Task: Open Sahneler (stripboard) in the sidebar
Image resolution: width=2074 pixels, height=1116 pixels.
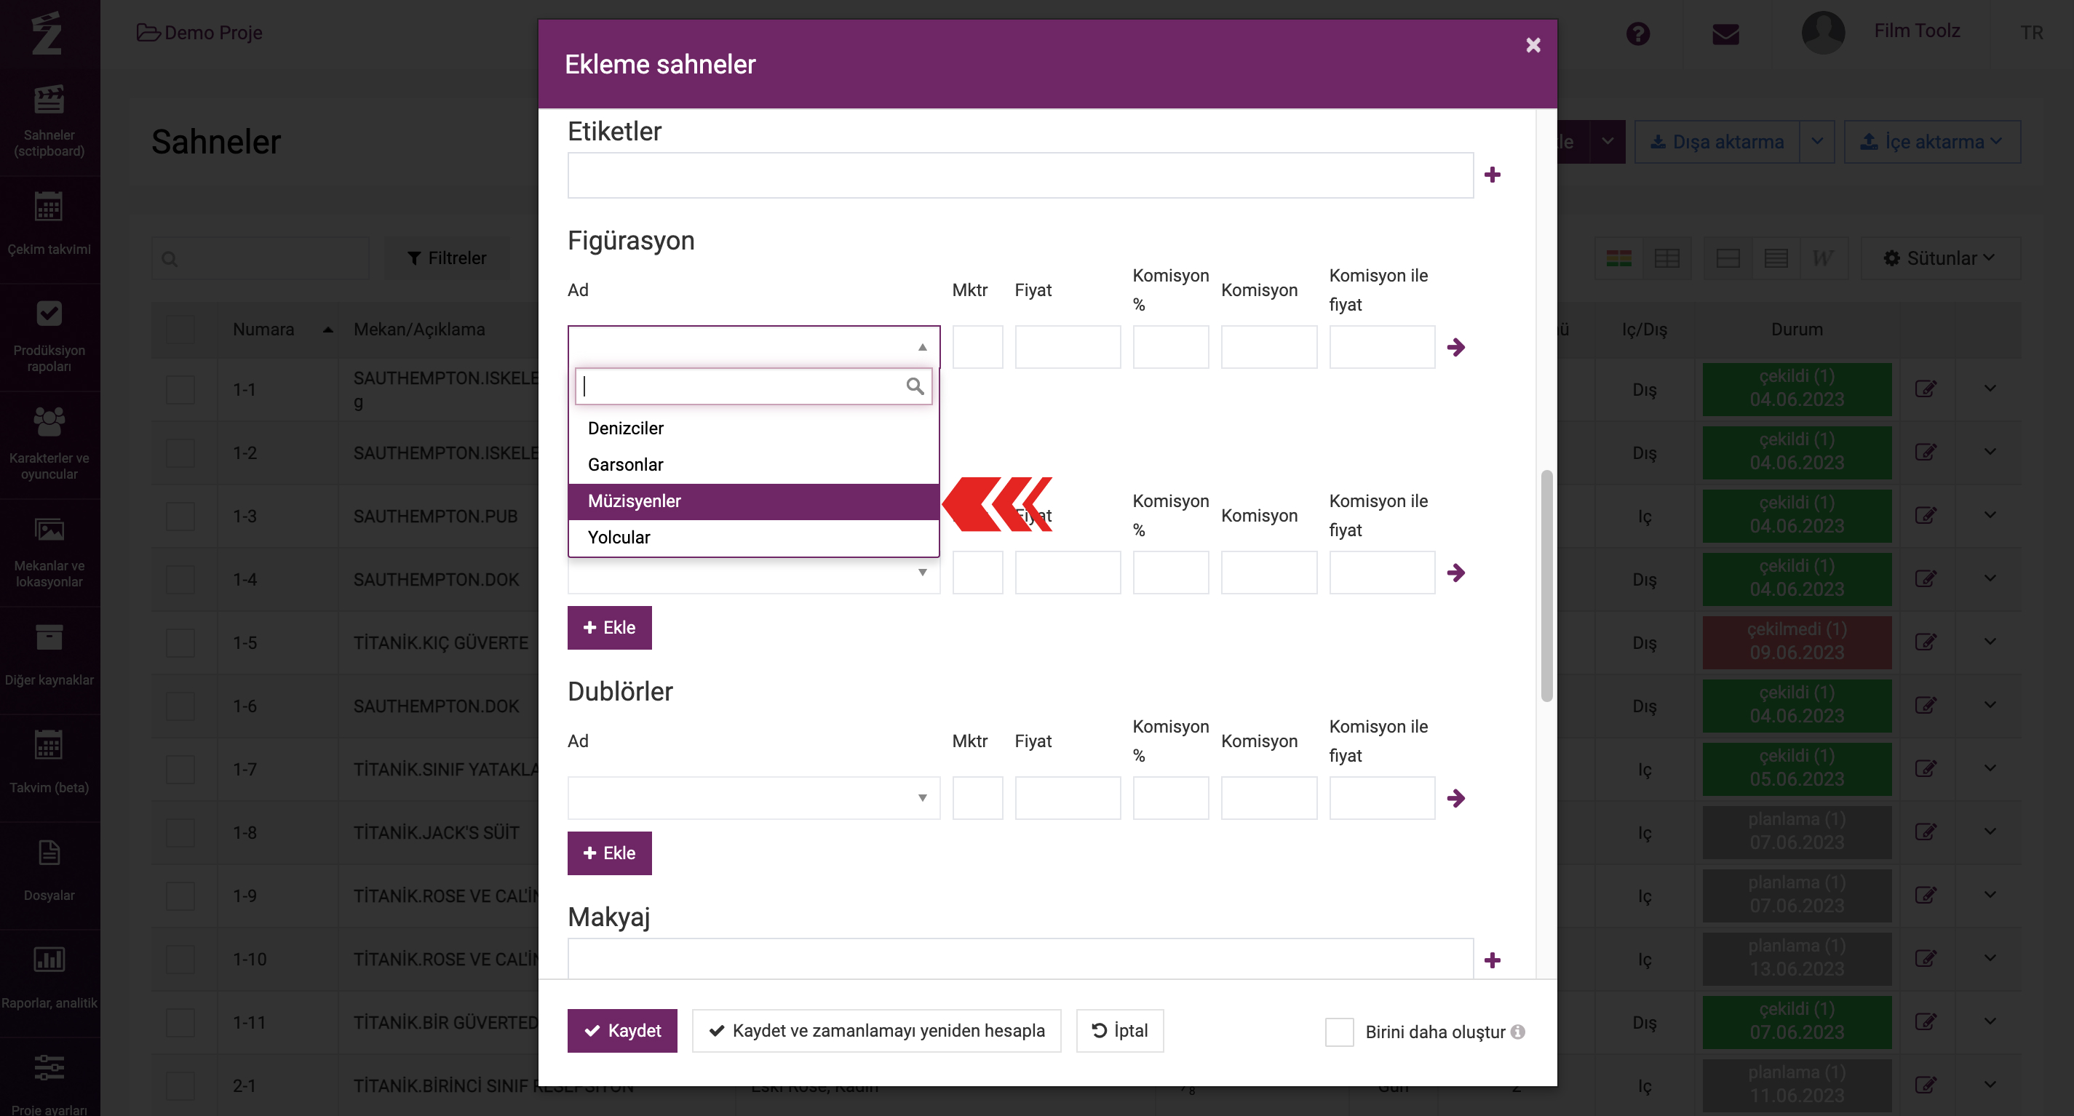Action: (x=49, y=122)
